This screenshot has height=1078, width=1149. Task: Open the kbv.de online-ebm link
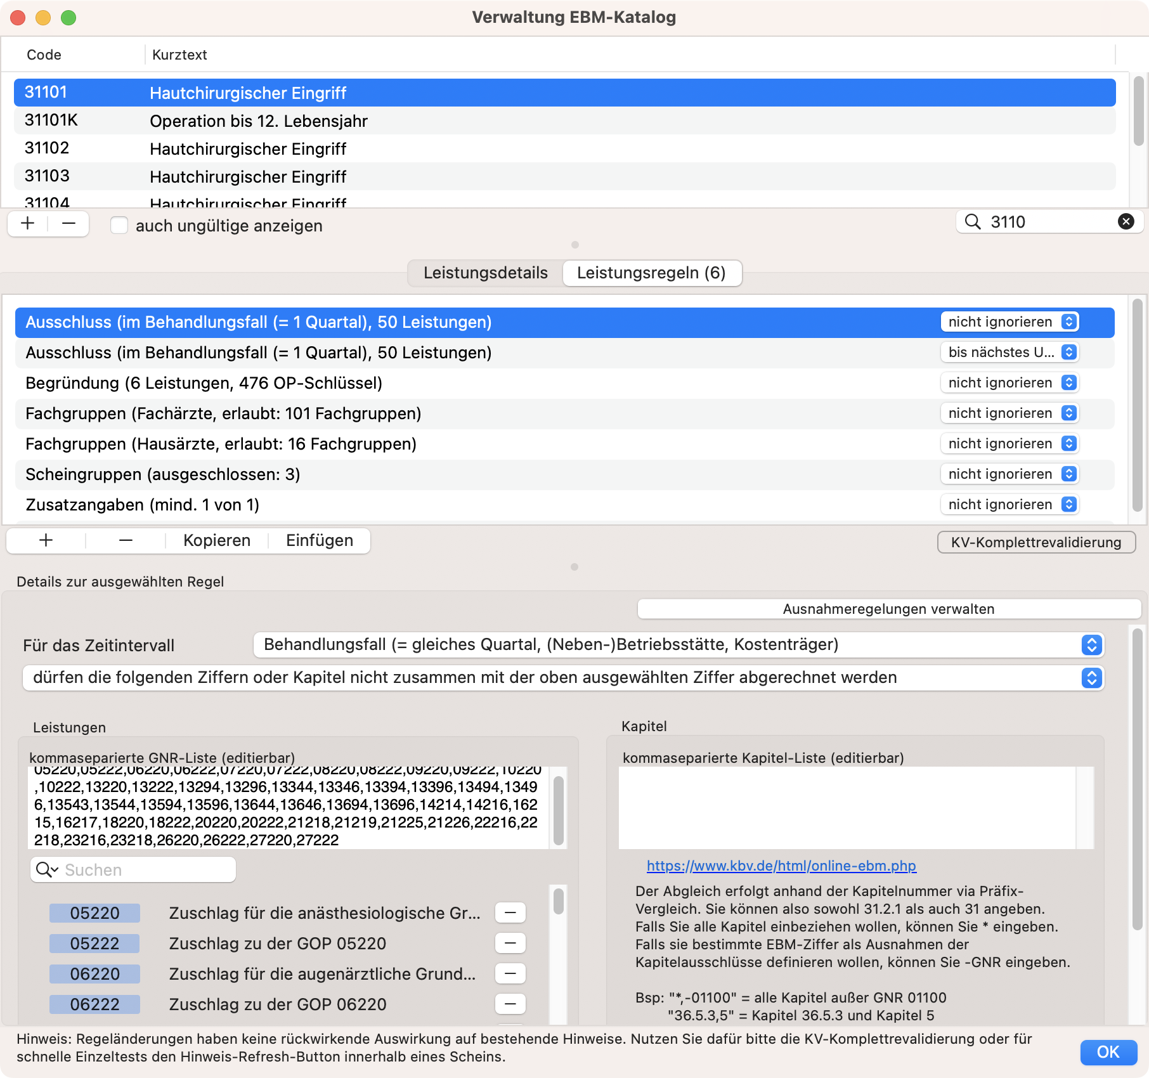[x=781, y=866]
